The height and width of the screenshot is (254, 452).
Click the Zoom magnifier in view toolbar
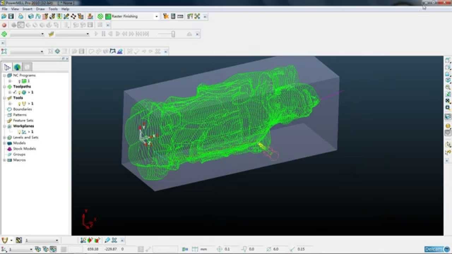pos(448,87)
